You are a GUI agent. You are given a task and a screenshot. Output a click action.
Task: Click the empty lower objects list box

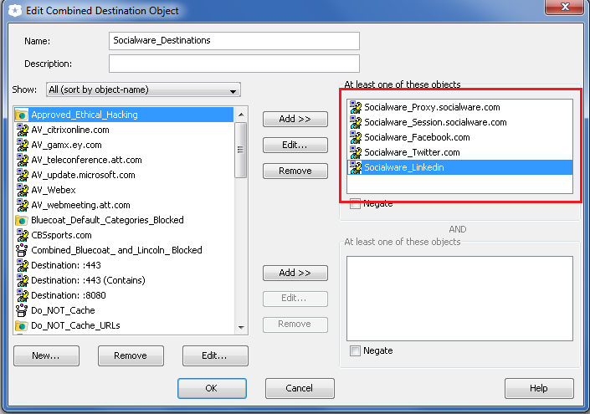459,299
